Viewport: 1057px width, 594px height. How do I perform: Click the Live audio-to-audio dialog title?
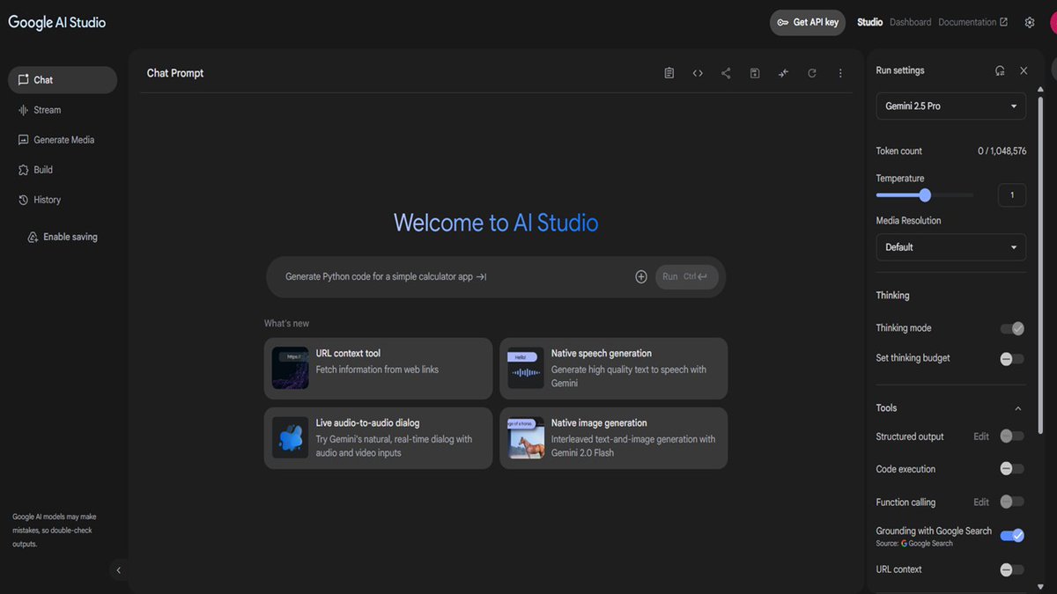[x=367, y=422]
